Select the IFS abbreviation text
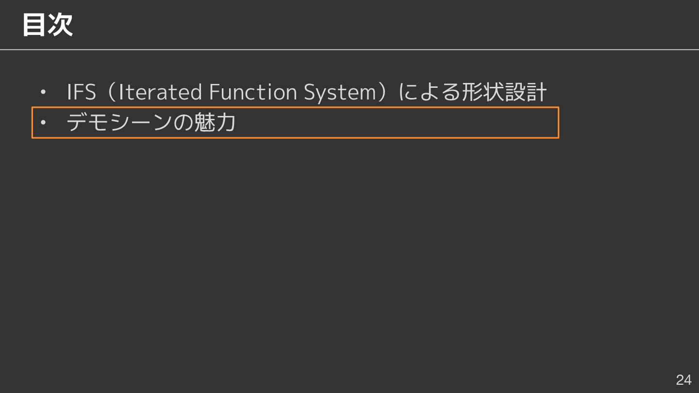 [x=82, y=92]
